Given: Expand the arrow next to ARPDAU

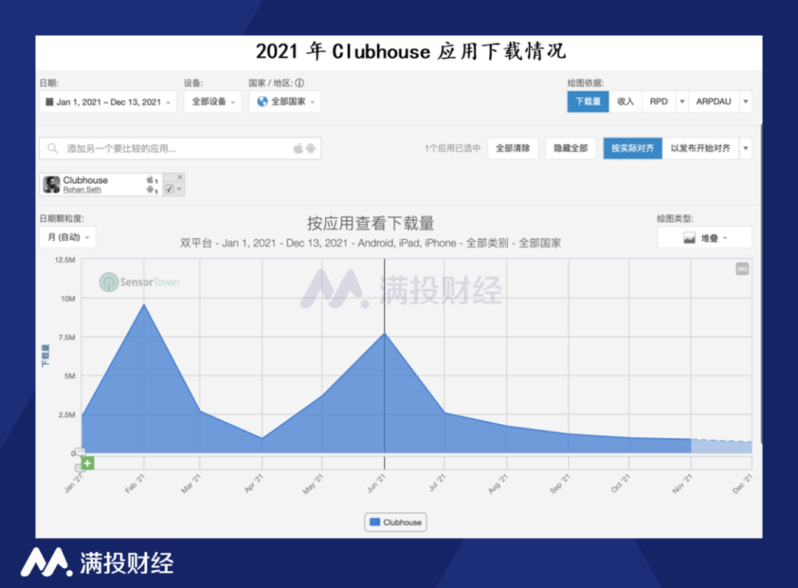Looking at the screenshot, I should tap(746, 102).
